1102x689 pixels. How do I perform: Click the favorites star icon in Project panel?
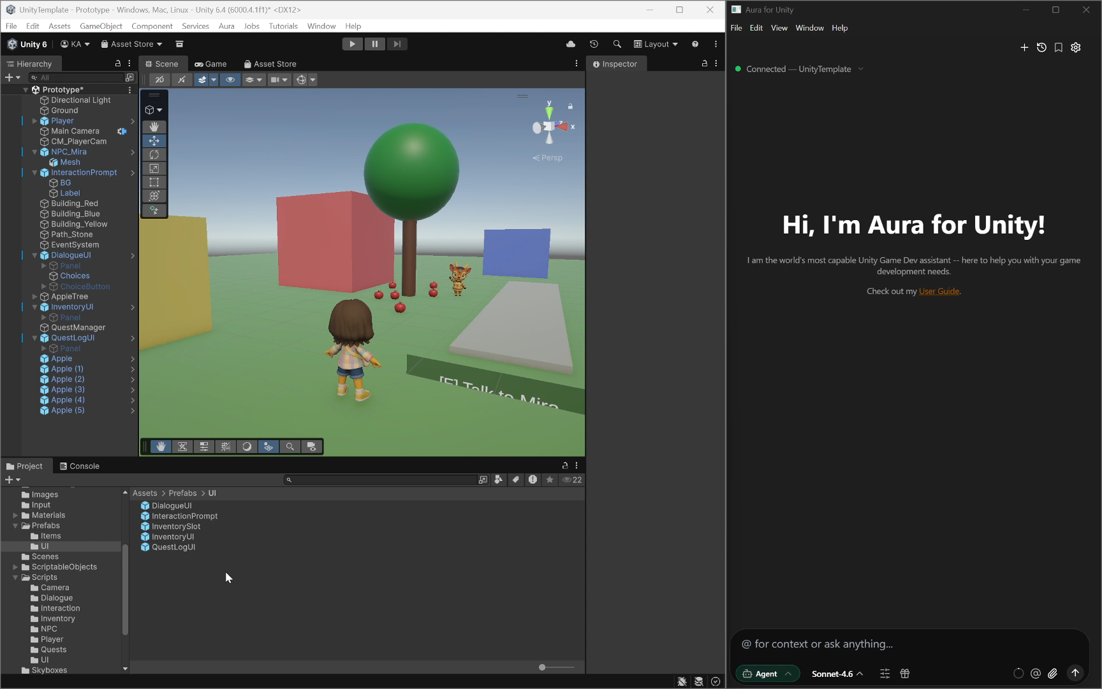tap(550, 480)
